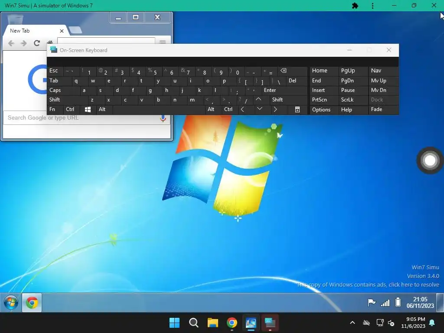Click the Win7 show desktop strip
Viewport: 444px width, 333px height.
point(440,302)
